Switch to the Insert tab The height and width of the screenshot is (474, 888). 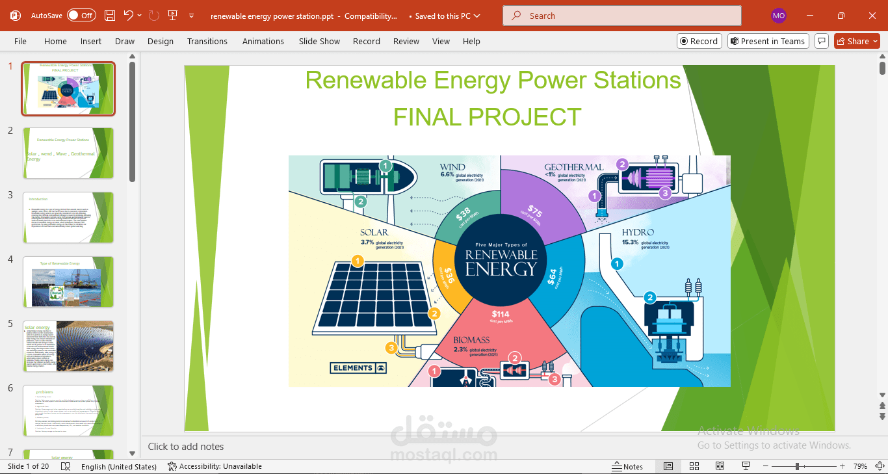click(x=91, y=41)
